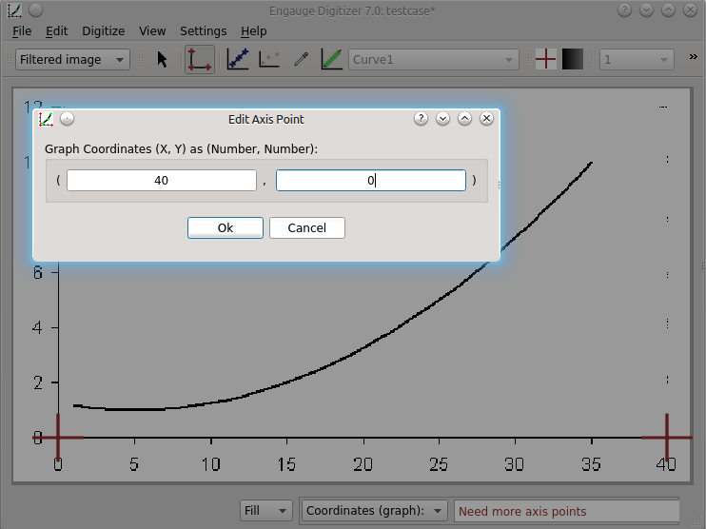Activate the Axis Point tool icon

pos(199,60)
